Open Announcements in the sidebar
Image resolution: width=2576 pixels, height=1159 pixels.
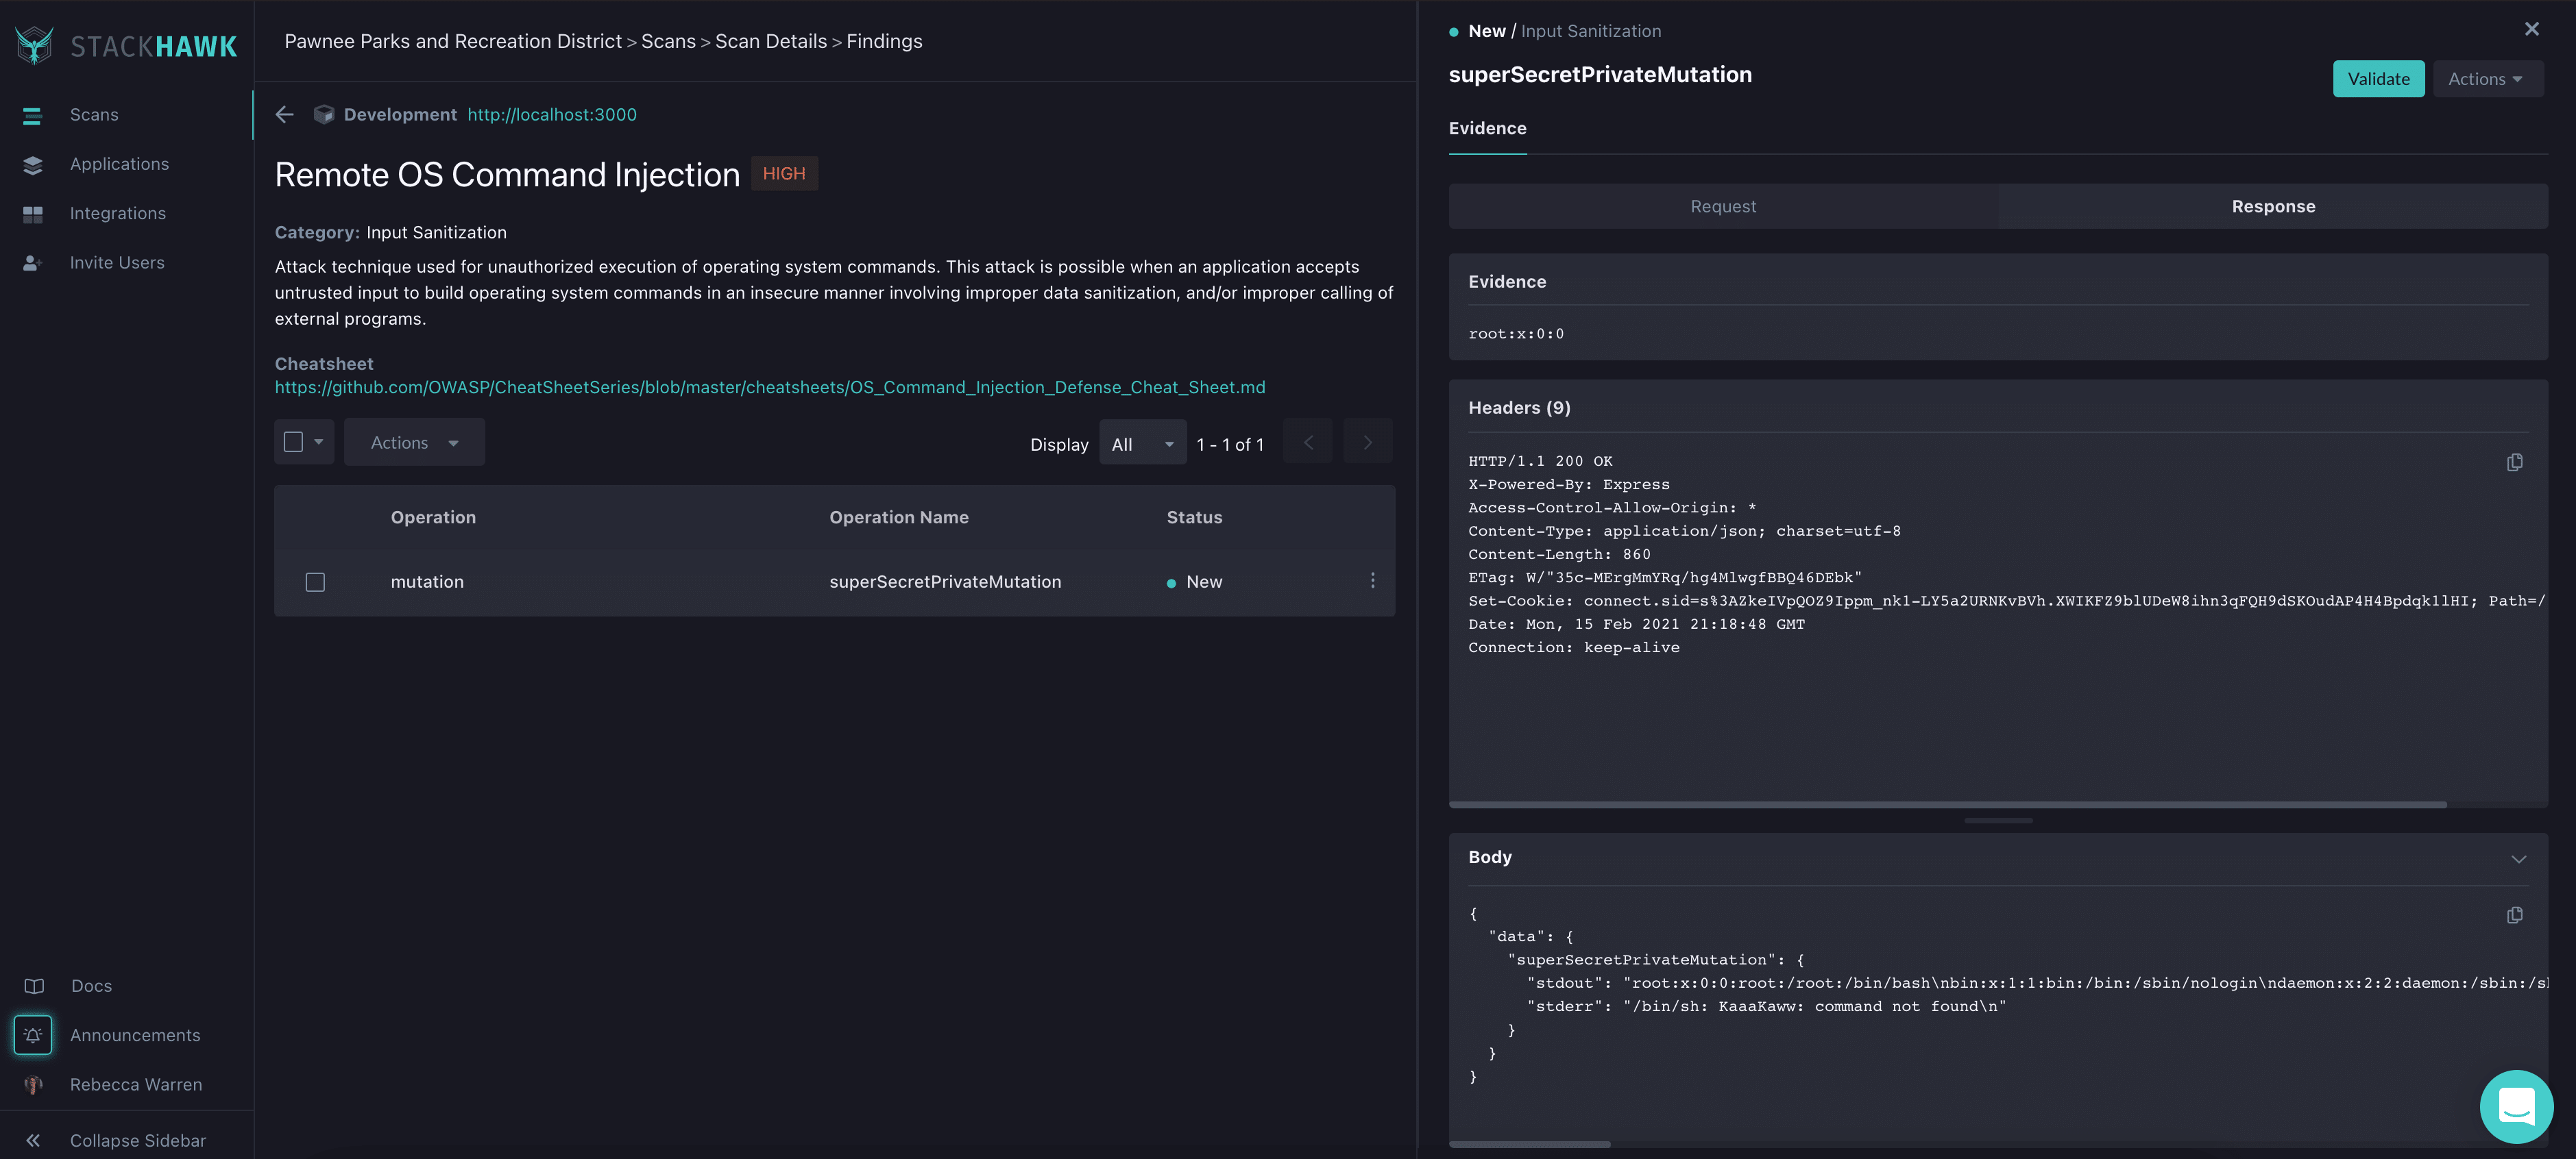click(135, 1035)
